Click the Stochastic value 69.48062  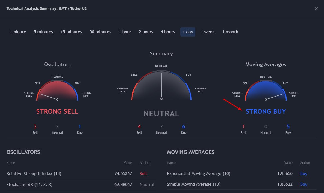tap(123, 184)
